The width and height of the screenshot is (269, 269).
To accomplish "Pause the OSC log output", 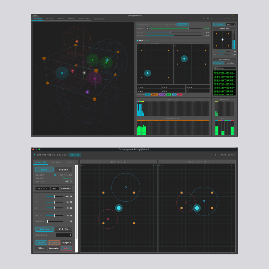I will (215, 68).
